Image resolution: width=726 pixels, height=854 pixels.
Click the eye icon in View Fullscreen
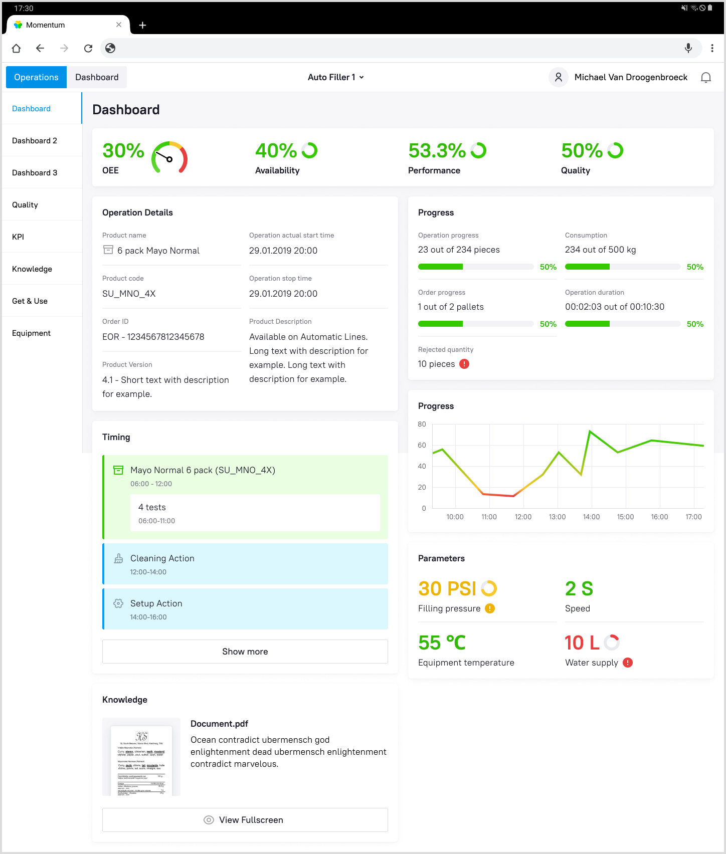(x=209, y=820)
